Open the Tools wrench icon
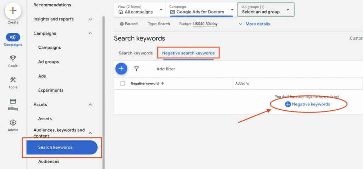The width and height of the screenshot is (363, 169). tap(13, 80)
